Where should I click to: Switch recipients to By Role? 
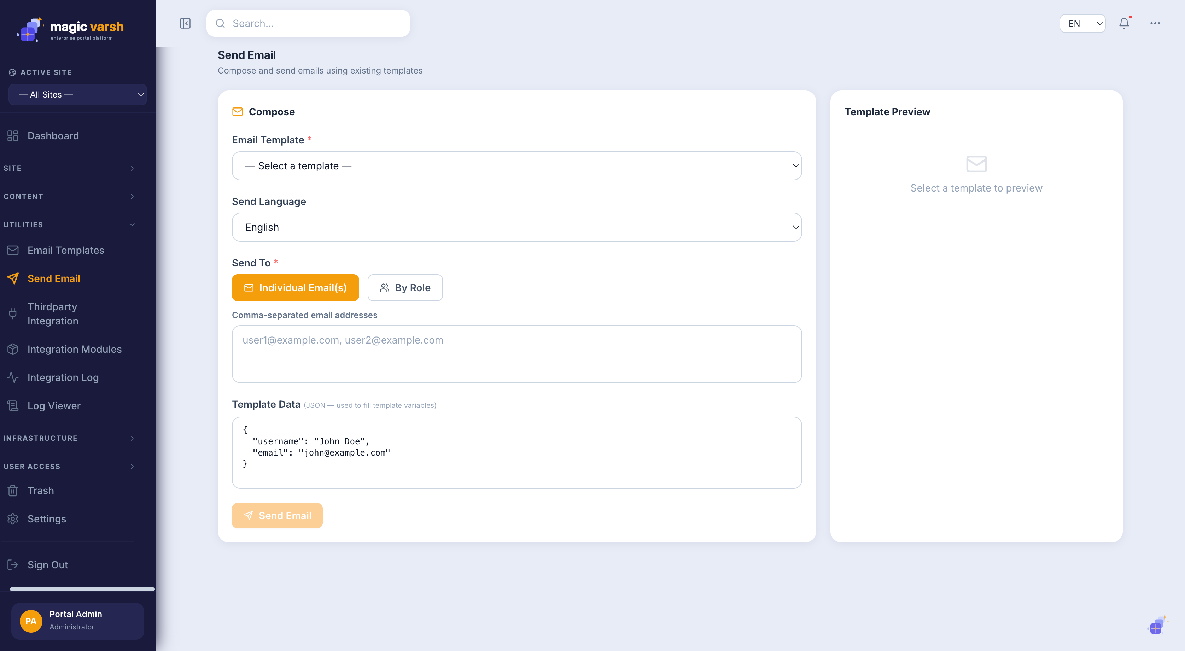click(x=405, y=288)
